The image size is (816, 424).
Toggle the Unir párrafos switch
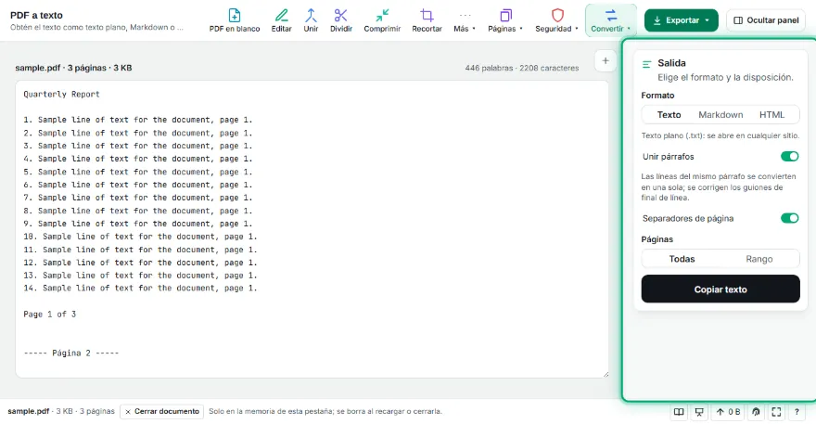pyautogui.click(x=789, y=156)
